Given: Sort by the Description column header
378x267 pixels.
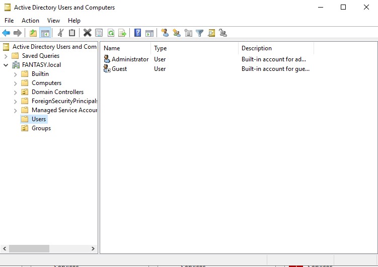Looking at the screenshot, I should pyautogui.click(x=276, y=48).
